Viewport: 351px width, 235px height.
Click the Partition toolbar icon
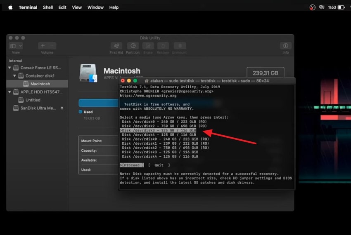[x=133, y=46]
